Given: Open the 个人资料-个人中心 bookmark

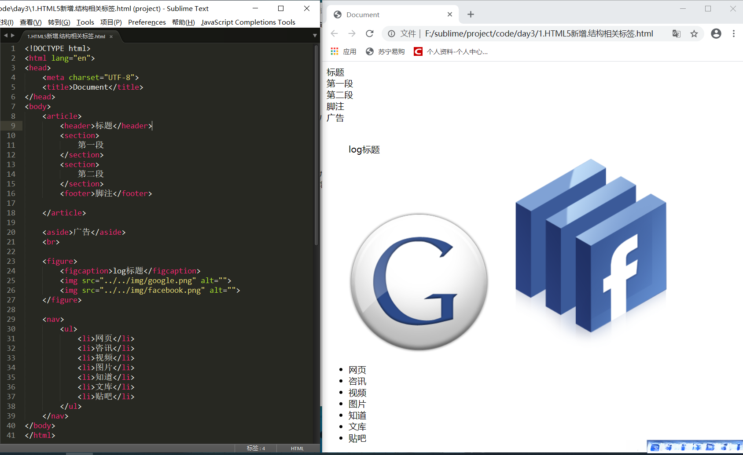Looking at the screenshot, I should 451,51.
